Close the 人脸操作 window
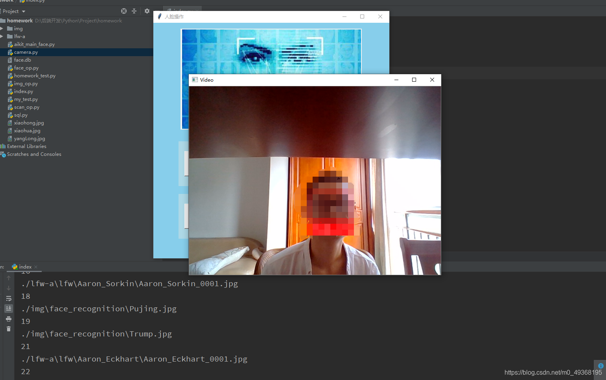Viewport: 606px width, 380px height. [380, 16]
